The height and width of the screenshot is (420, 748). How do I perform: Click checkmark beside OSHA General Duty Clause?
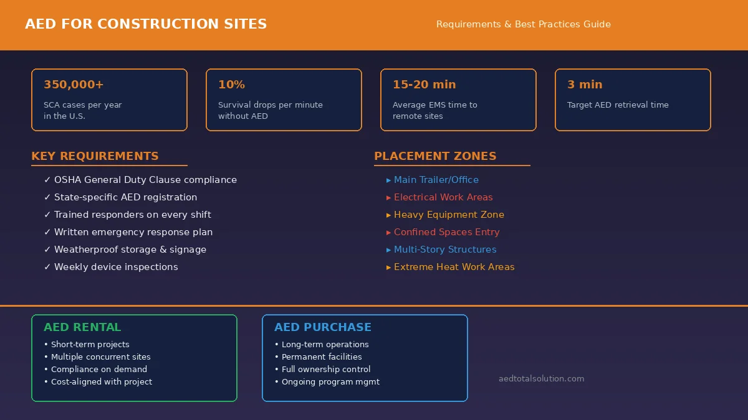[47, 180]
